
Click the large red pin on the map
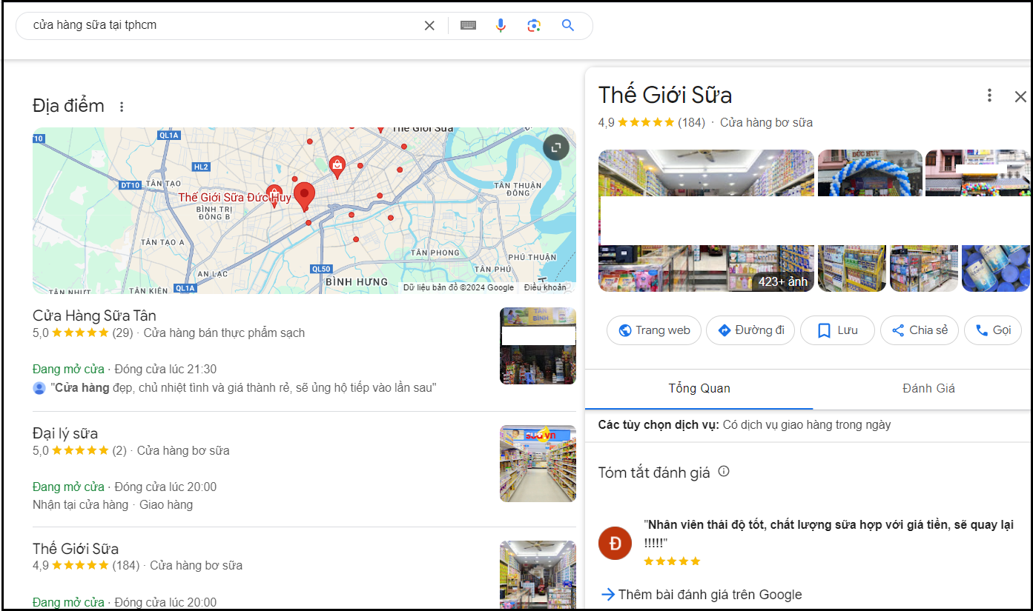coord(304,196)
